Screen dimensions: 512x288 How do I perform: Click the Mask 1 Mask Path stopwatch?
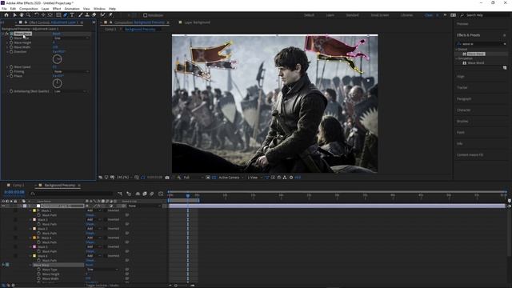click(x=39, y=215)
